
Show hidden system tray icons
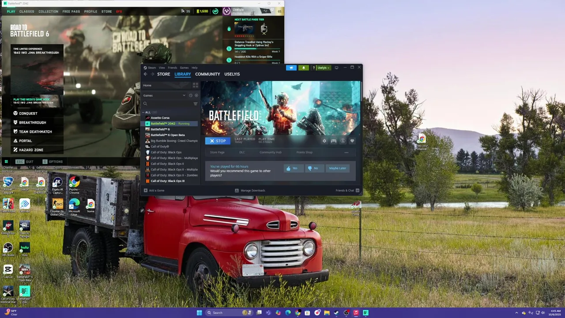pos(516,313)
